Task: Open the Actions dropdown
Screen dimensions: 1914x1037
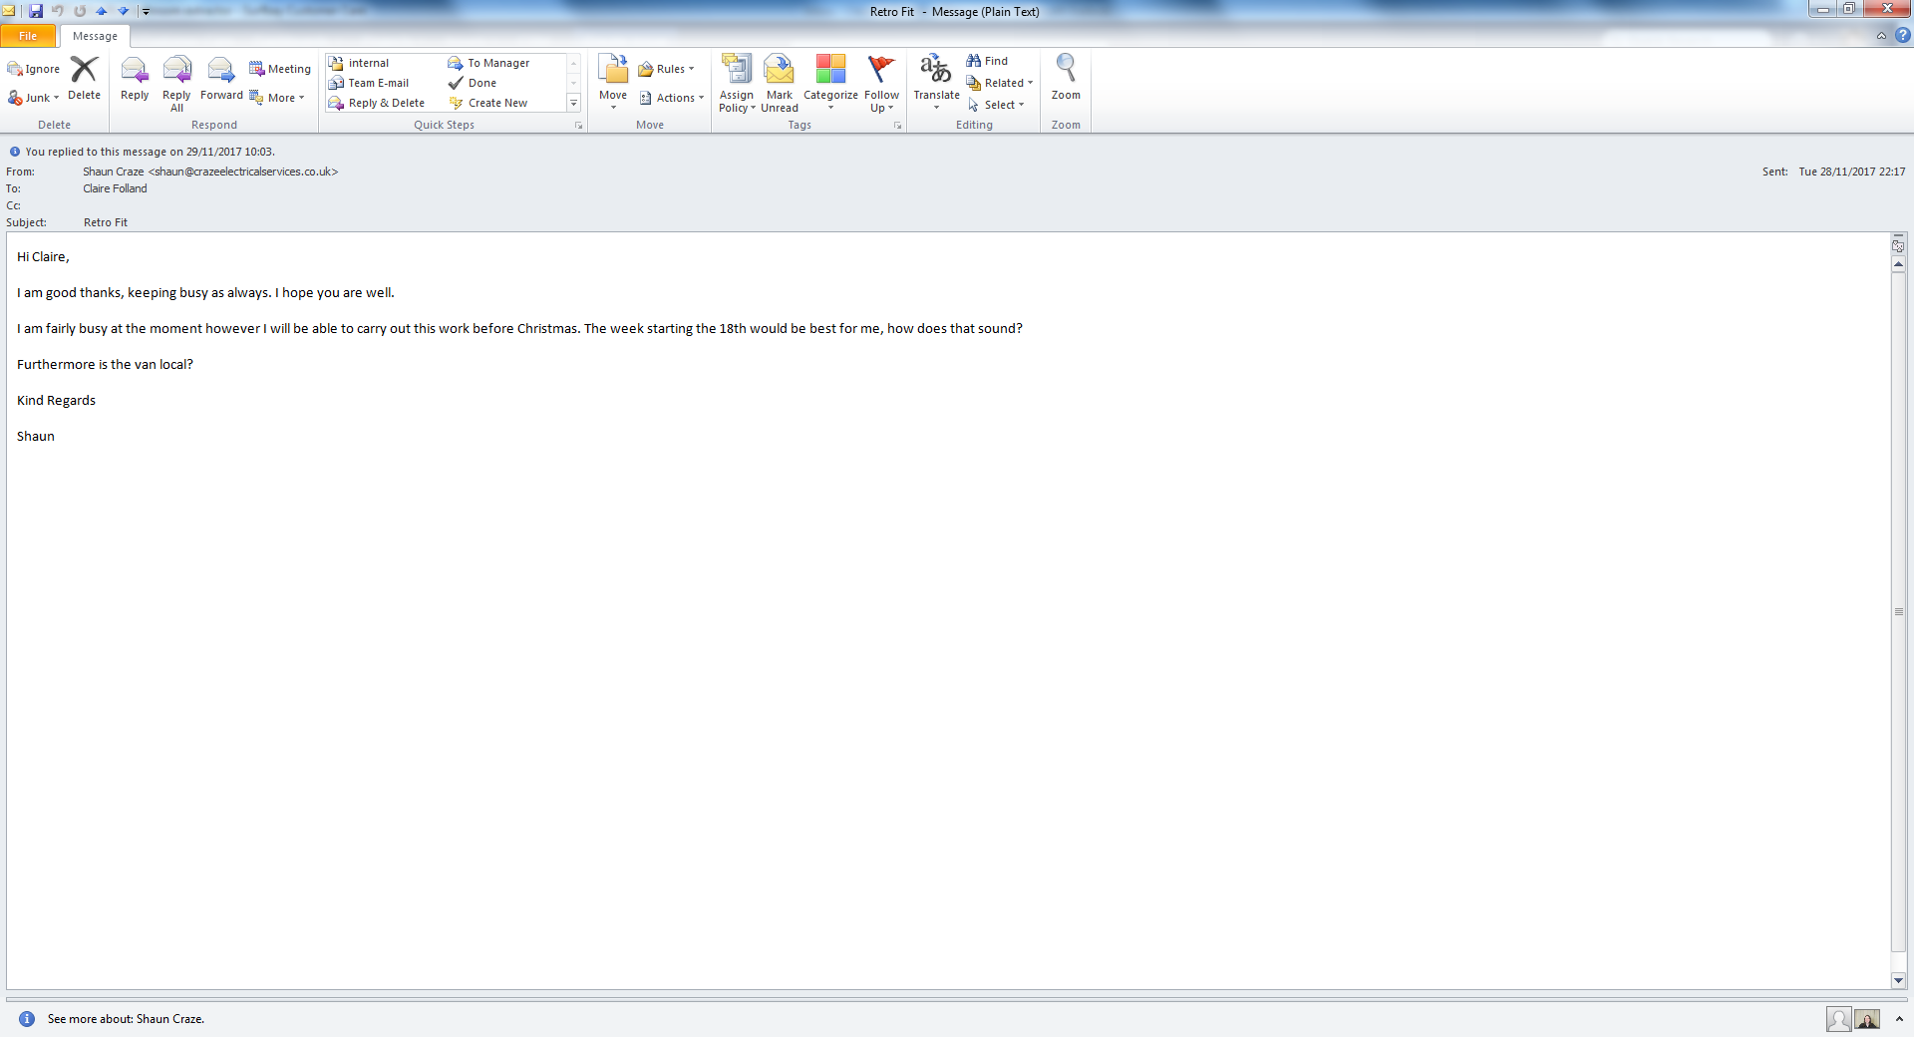Action: pos(671,98)
